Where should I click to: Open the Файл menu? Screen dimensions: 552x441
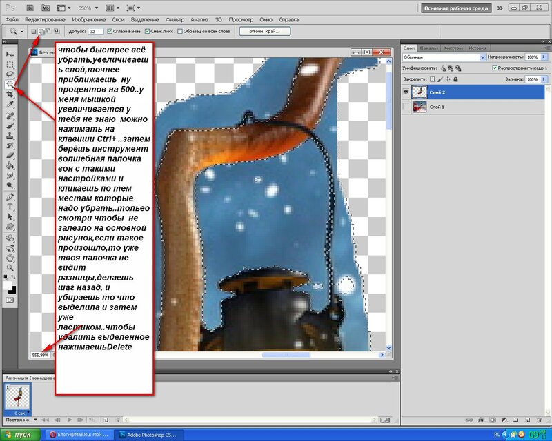click(x=12, y=20)
